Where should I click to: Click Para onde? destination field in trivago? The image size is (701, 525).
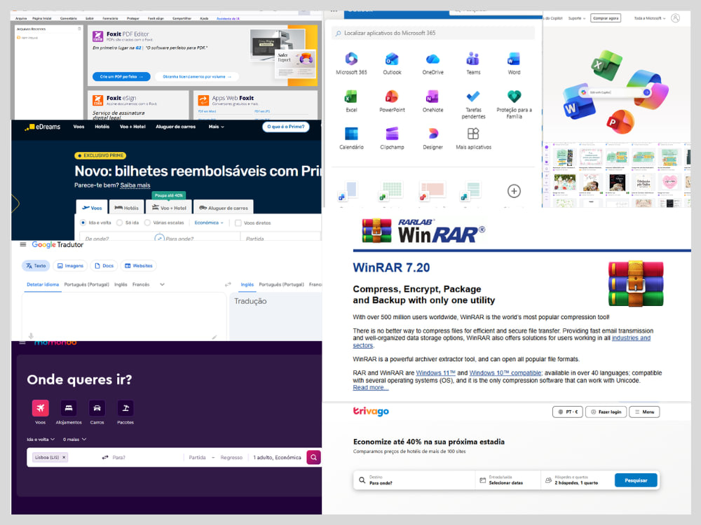(414, 480)
